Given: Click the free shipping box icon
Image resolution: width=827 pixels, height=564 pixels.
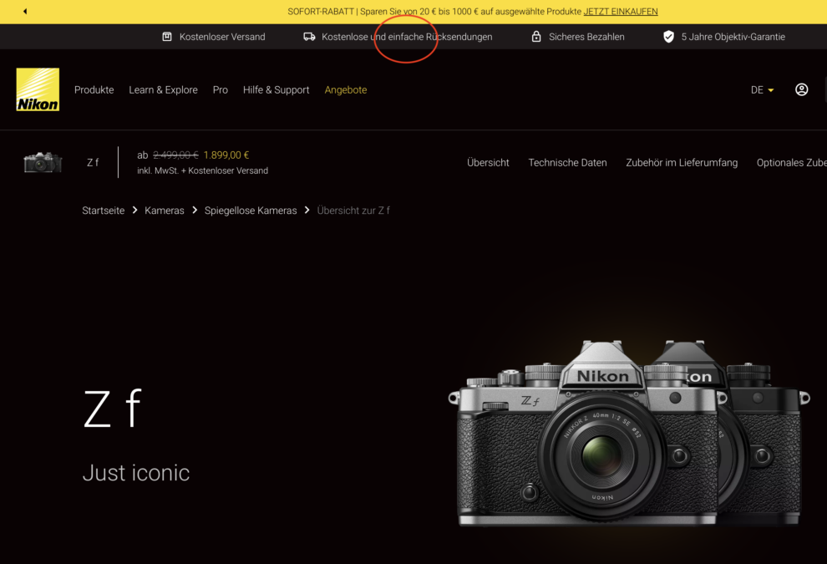Looking at the screenshot, I should click(x=167, y=37).
